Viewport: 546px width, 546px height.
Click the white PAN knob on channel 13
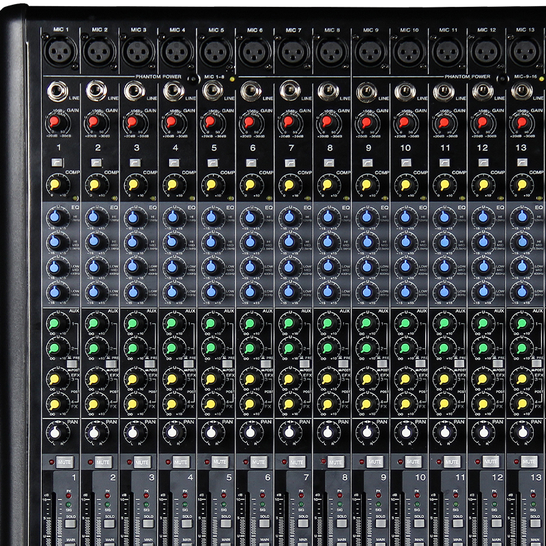[x=522, y=433]
